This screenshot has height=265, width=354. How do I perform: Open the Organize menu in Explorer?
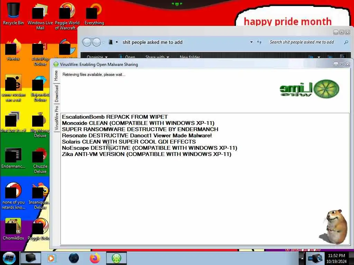pyautogui.click(x=97, y=57)
